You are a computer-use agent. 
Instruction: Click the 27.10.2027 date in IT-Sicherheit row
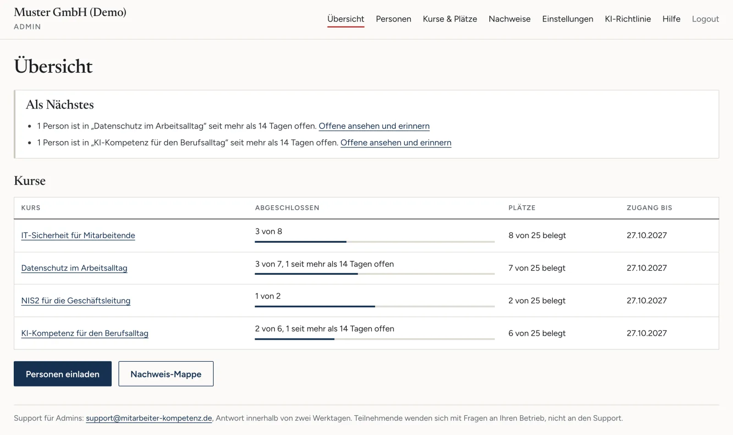pos(646,235)
